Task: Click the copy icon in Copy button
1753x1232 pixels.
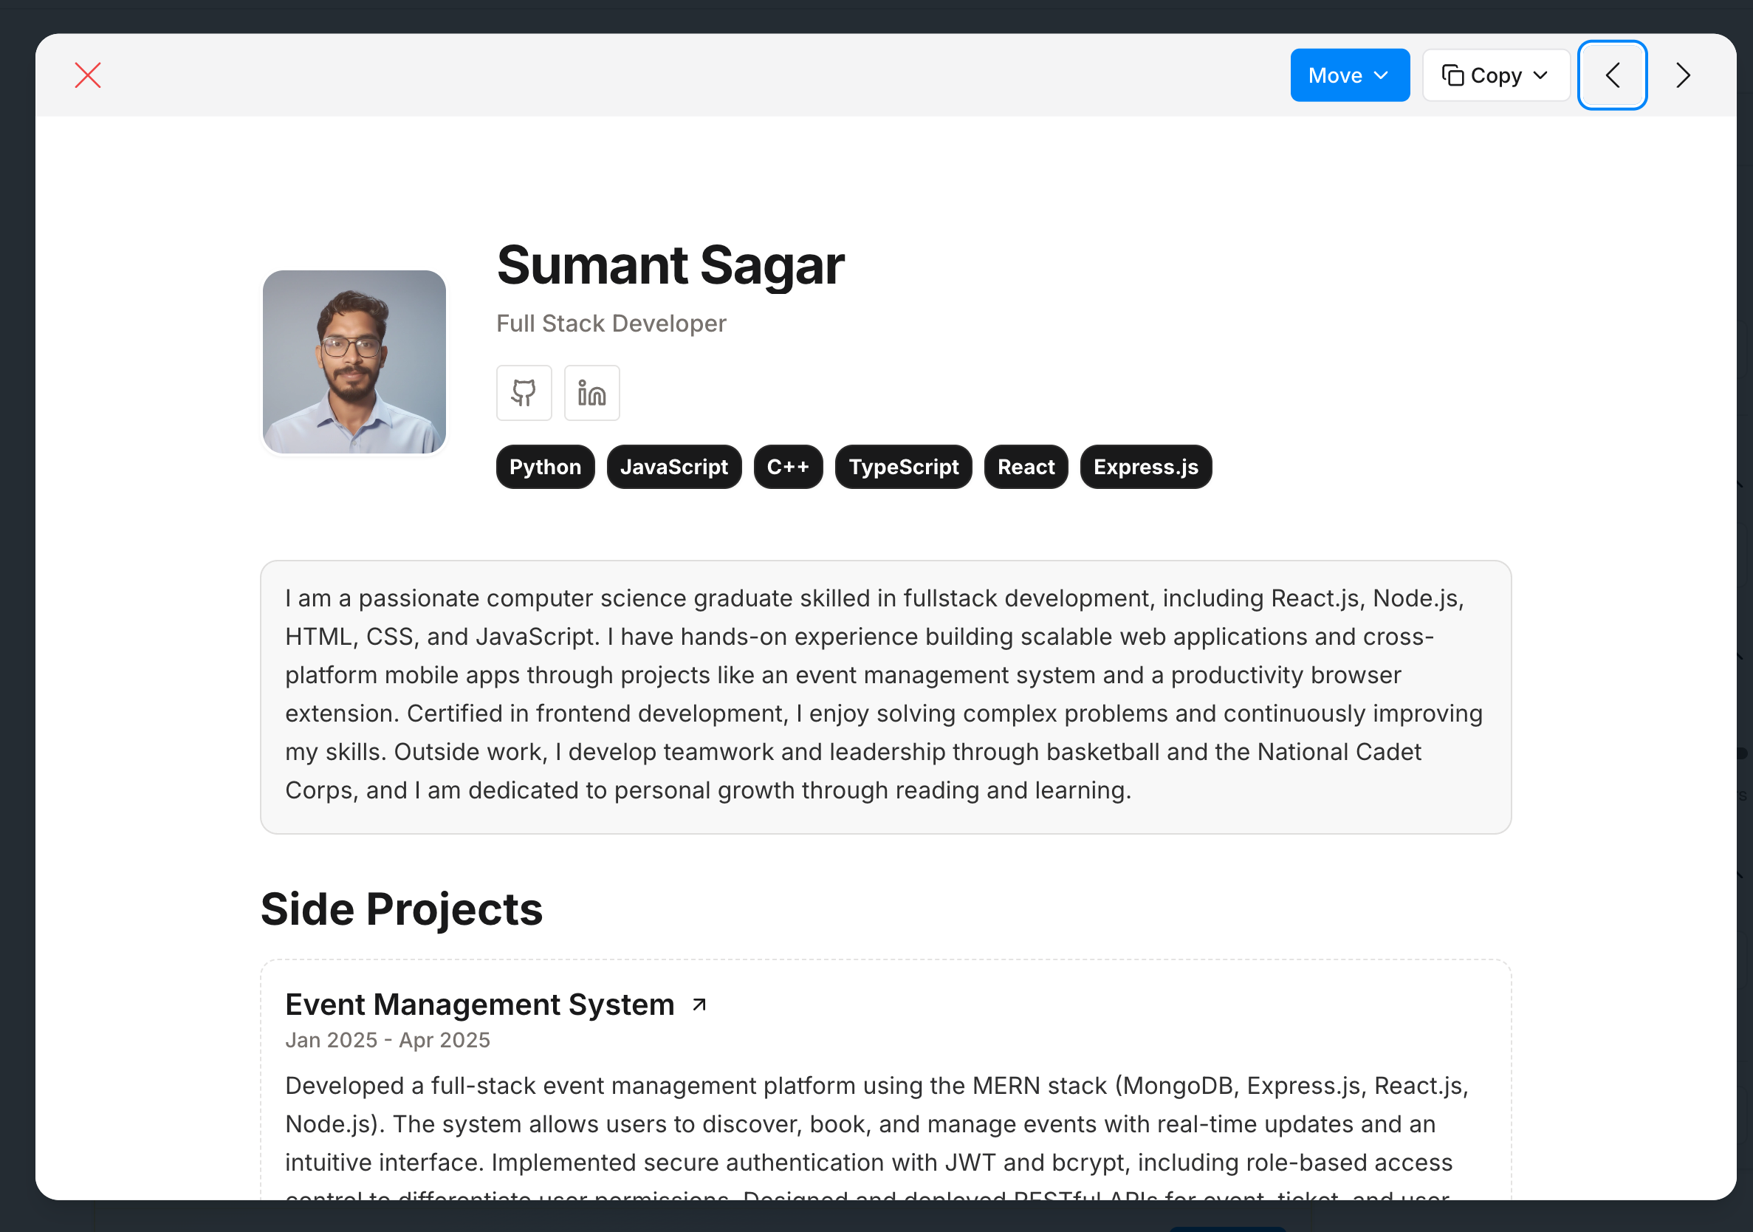Action: point(1452,75)
